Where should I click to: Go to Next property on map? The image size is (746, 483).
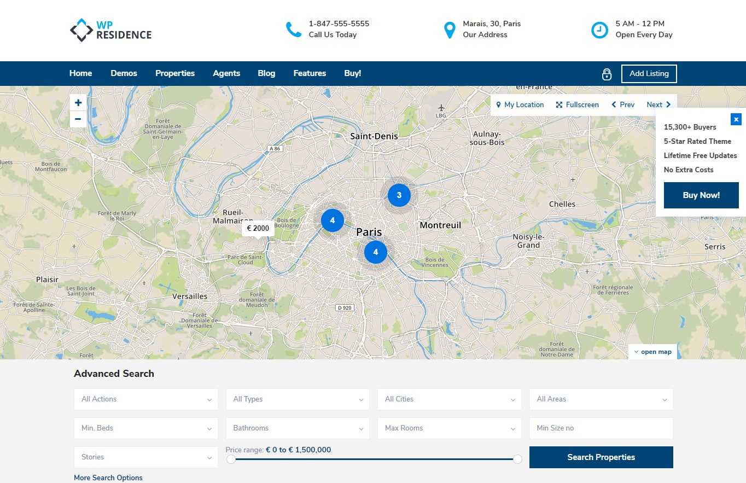pos(658,104)
